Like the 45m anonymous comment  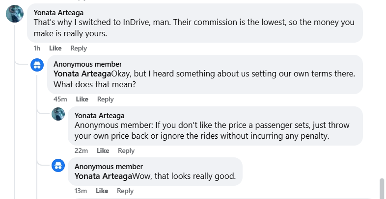point(82,99)
